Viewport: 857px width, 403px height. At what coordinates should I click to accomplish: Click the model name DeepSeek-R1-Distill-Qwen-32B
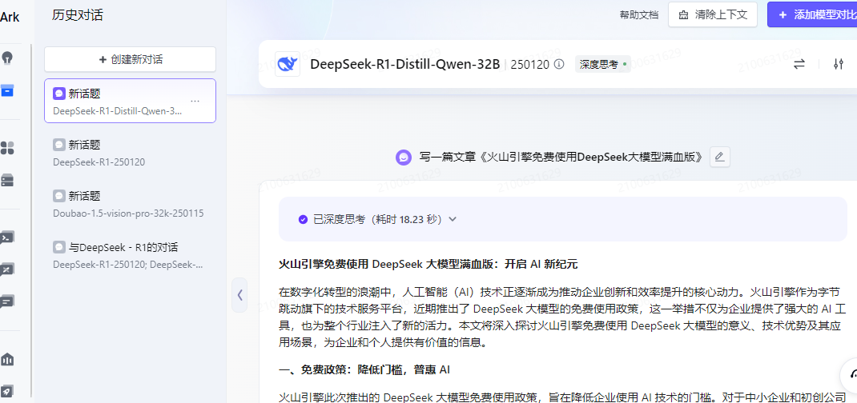point(405,64)
